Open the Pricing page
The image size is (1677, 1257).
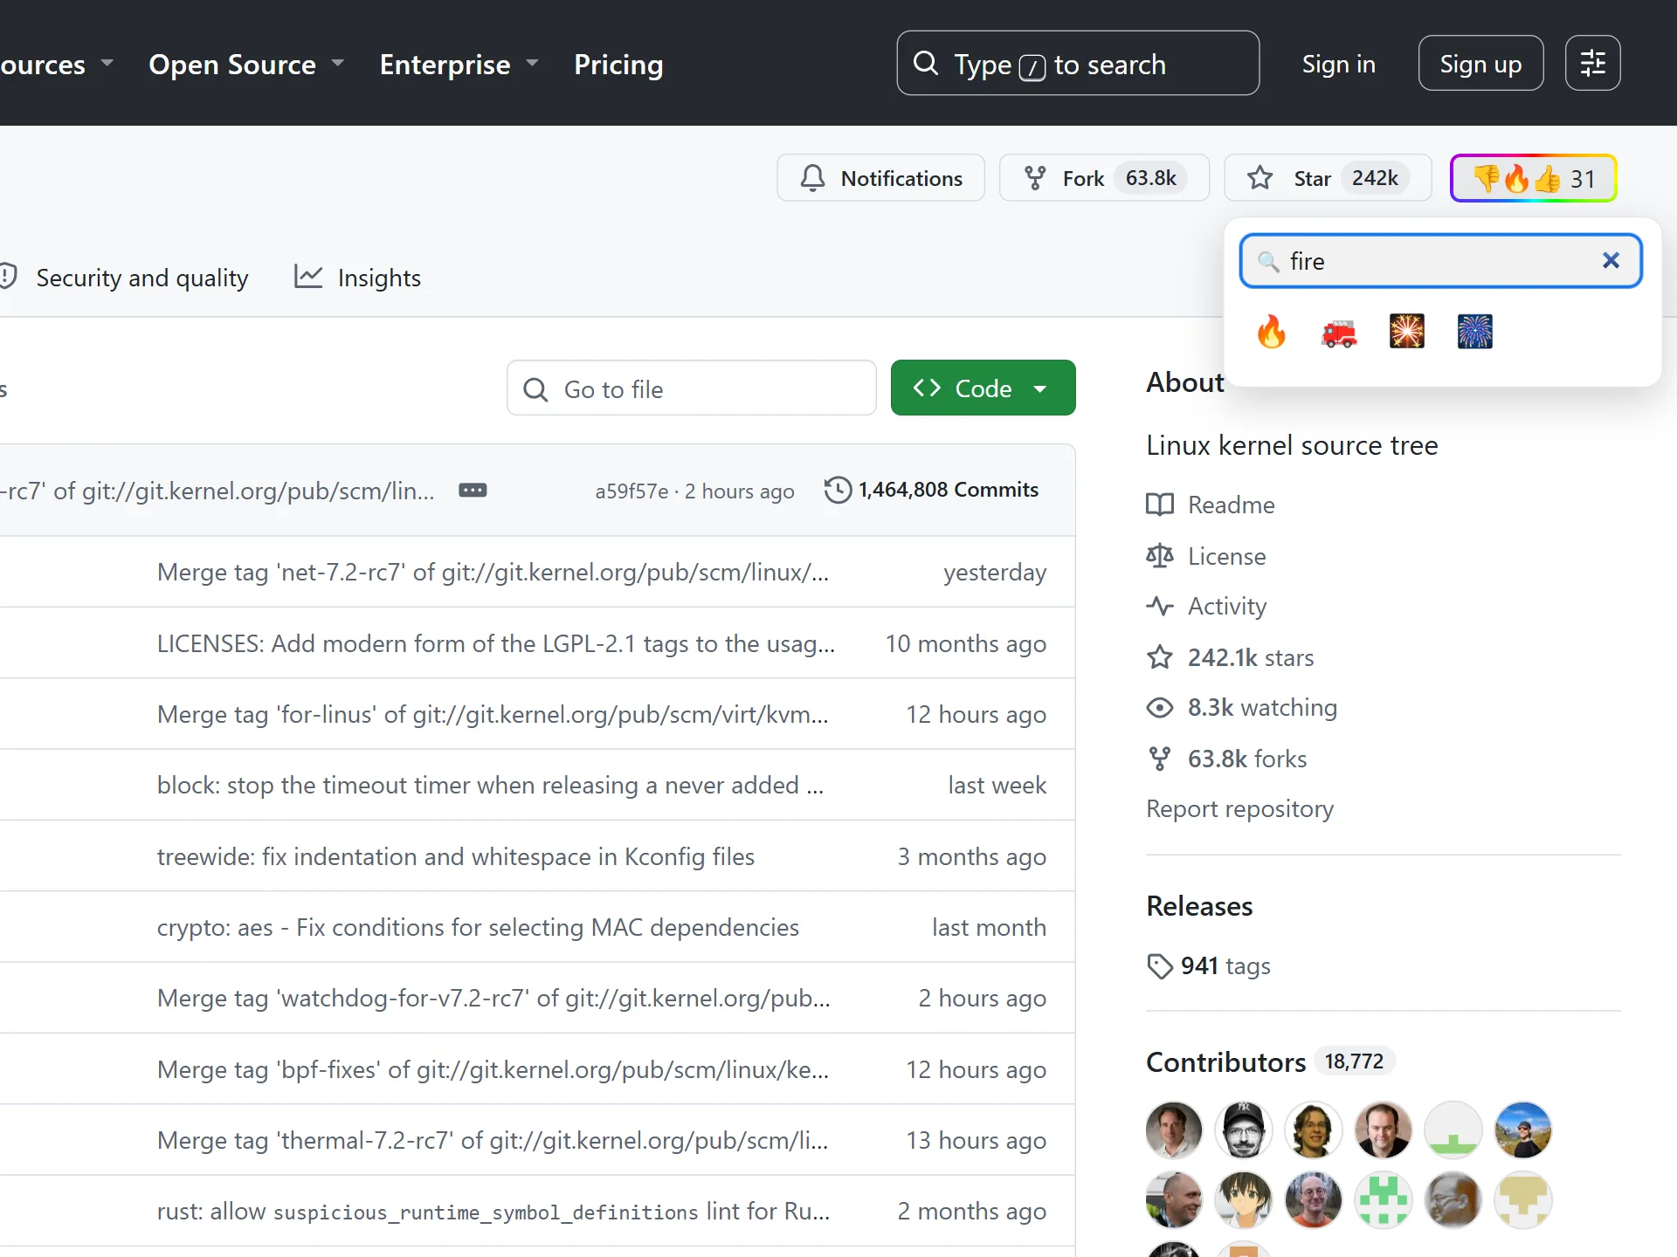tap(618, 64)
